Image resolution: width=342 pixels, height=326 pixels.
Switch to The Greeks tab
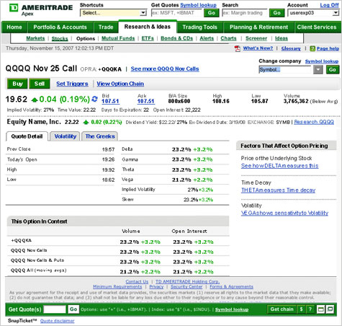(x=100, y=136)
